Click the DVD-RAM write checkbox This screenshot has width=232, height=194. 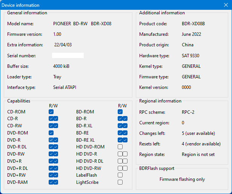56,182
